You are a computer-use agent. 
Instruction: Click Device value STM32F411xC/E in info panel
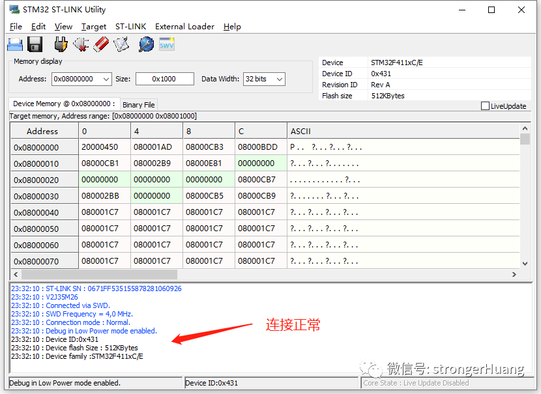[x=397, y=63]
